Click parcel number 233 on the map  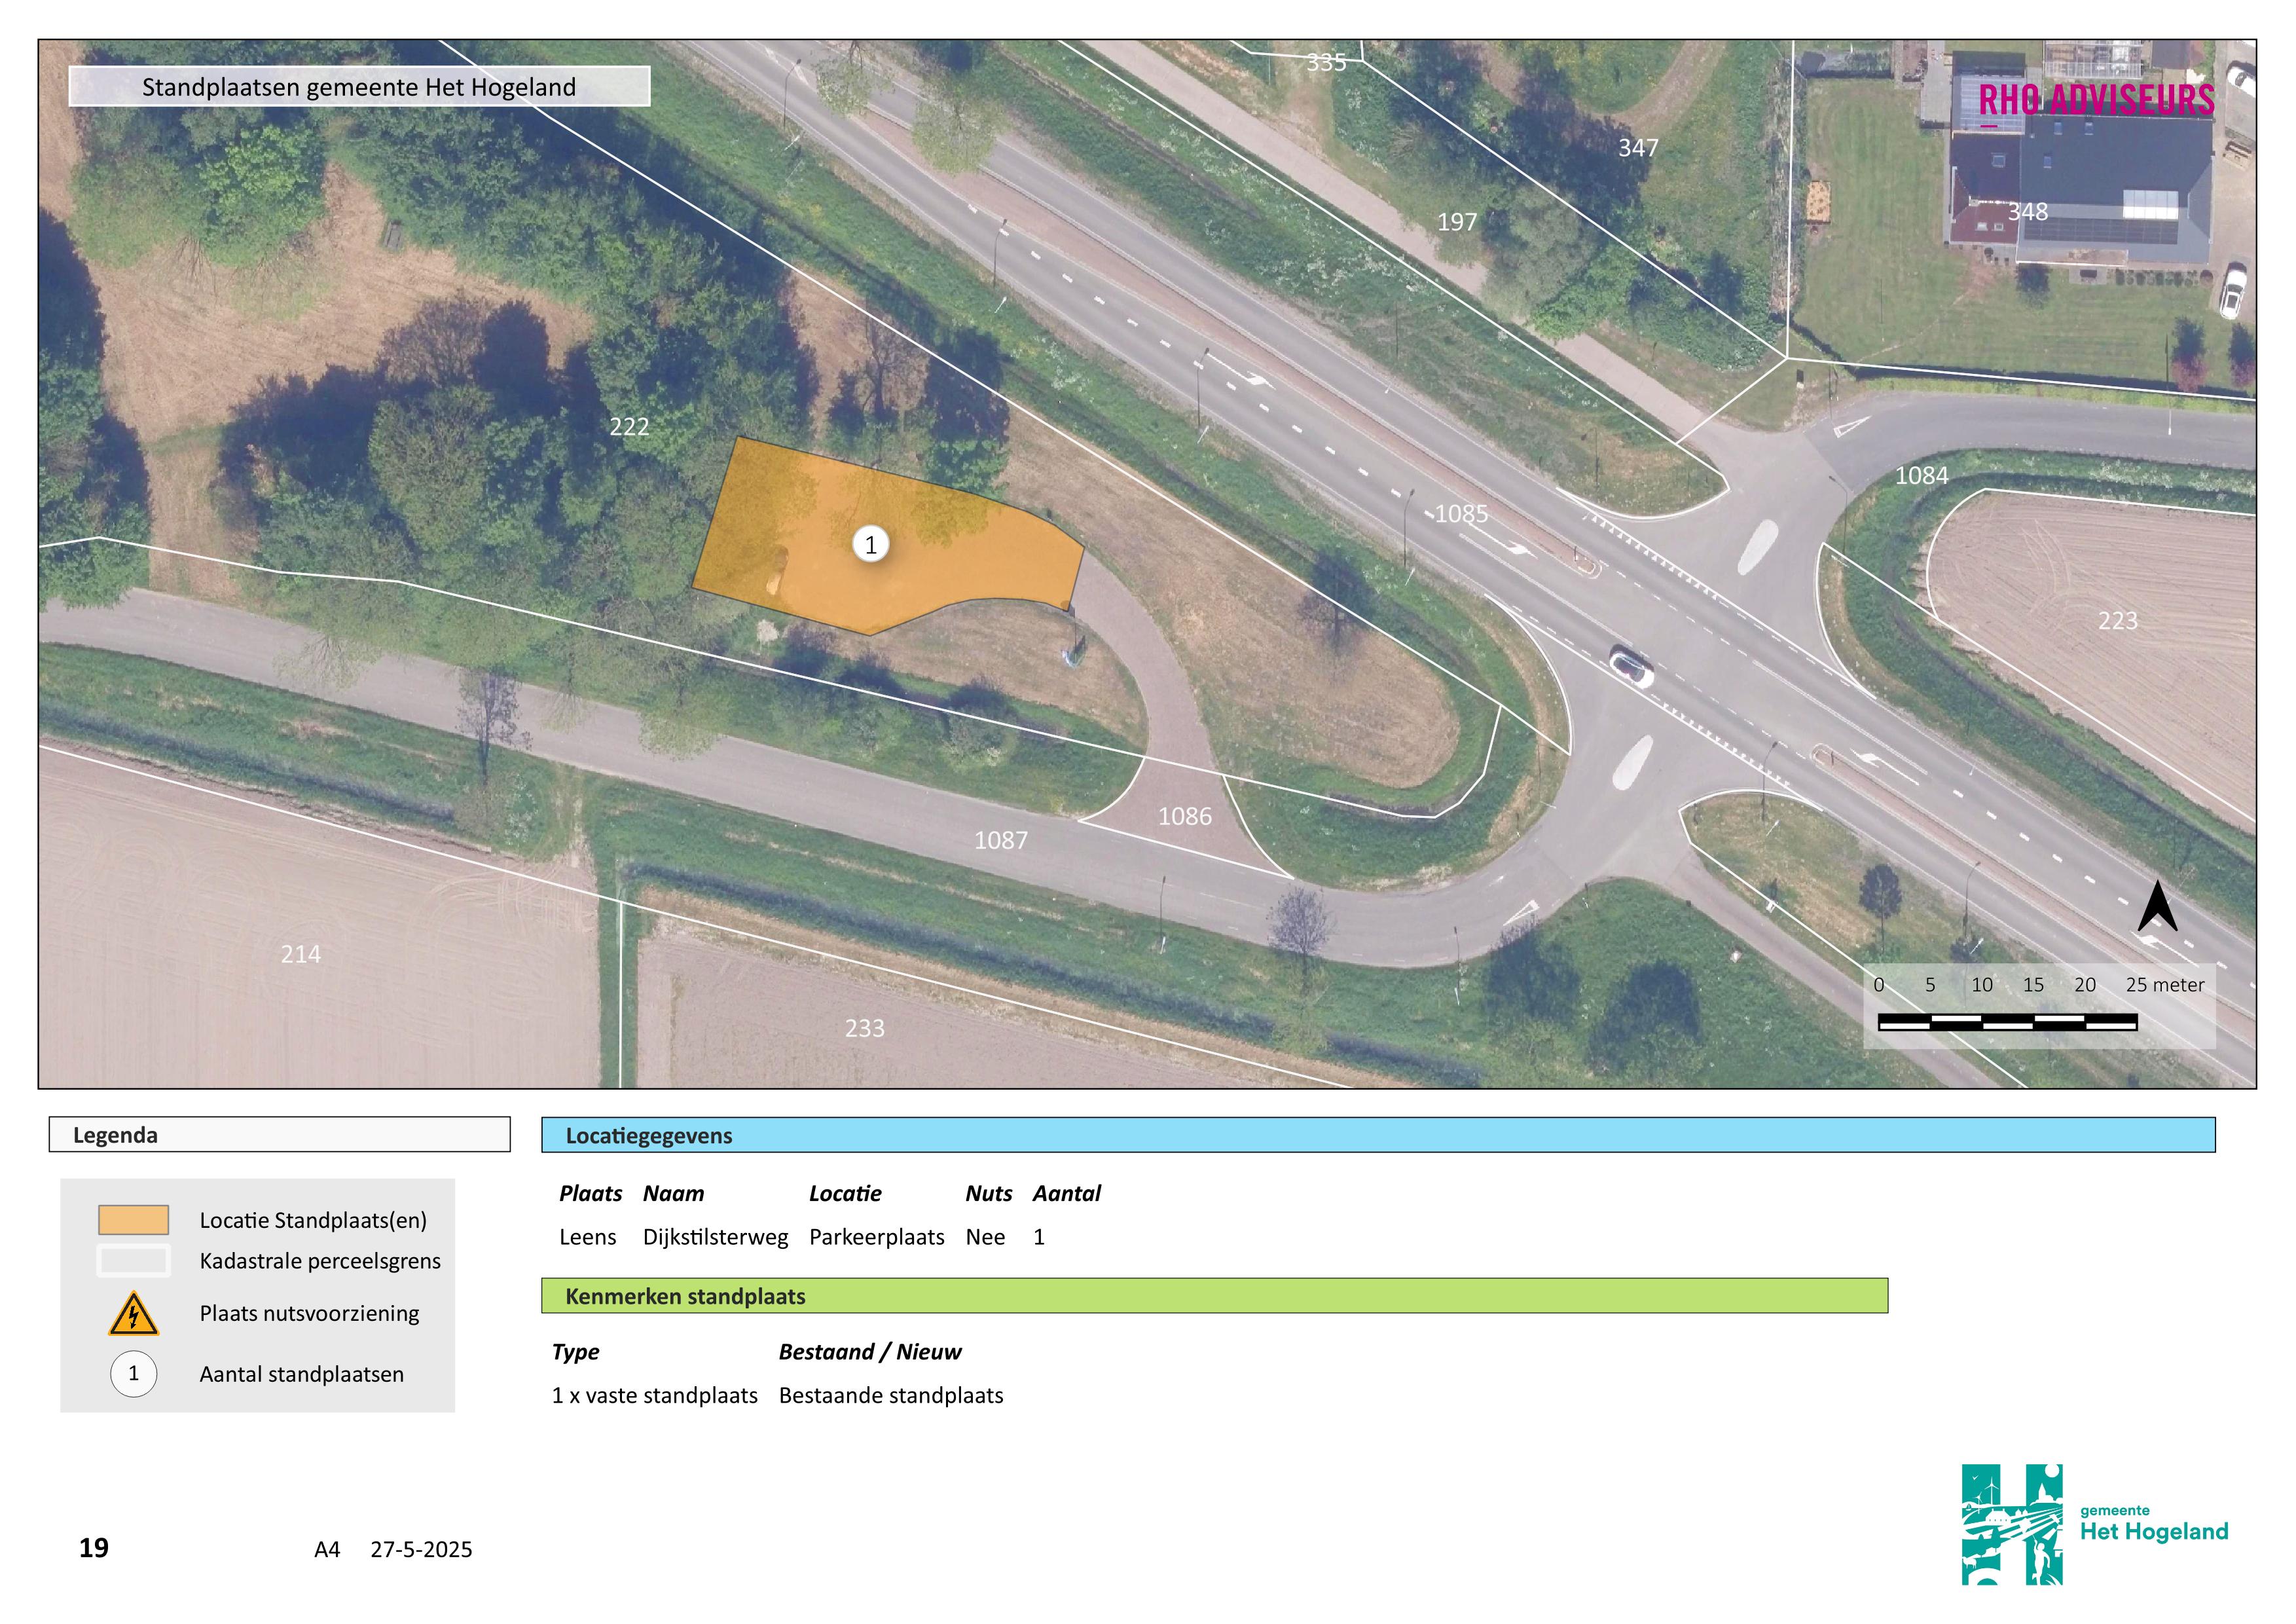865,1029
